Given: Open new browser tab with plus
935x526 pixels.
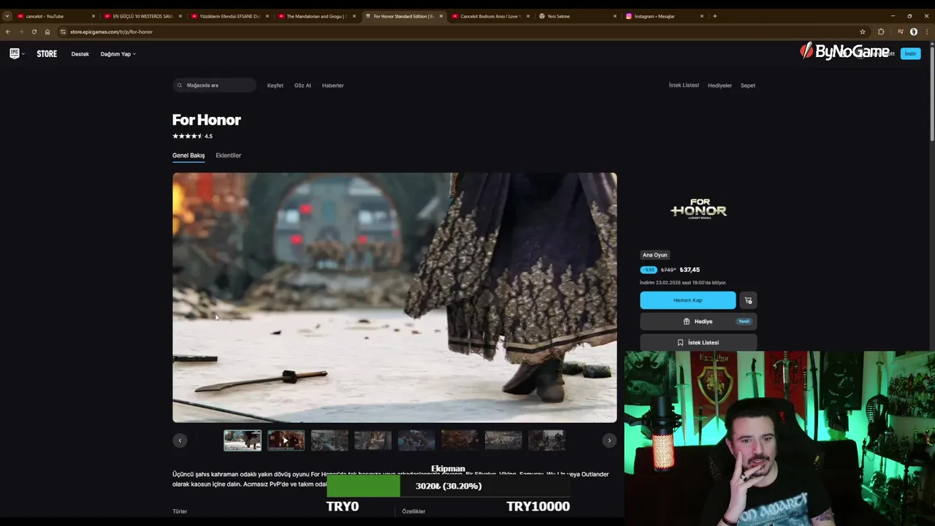Looking at the screenshot, I should [x=714, y=16].
